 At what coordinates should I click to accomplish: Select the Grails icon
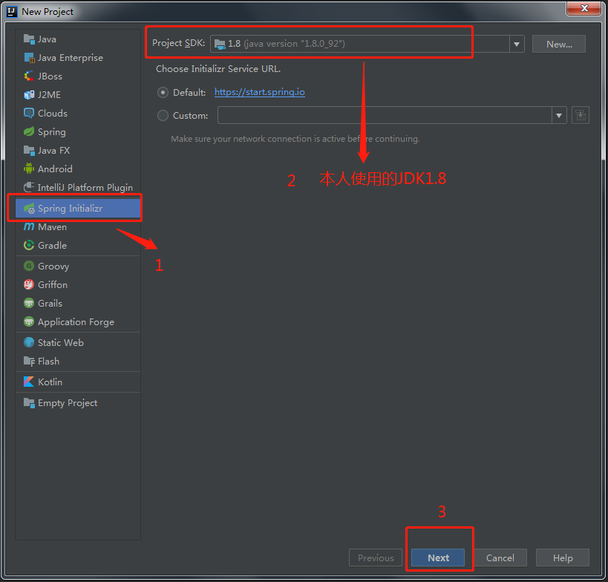[29, 303]
